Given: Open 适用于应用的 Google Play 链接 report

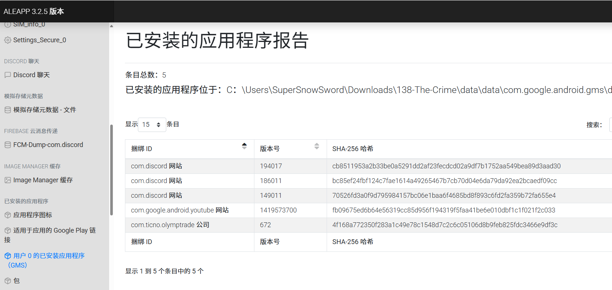Looking at the screenshot, I should coord(50,235).
